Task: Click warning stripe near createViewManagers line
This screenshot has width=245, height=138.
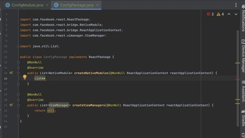Action: (237, 103)
